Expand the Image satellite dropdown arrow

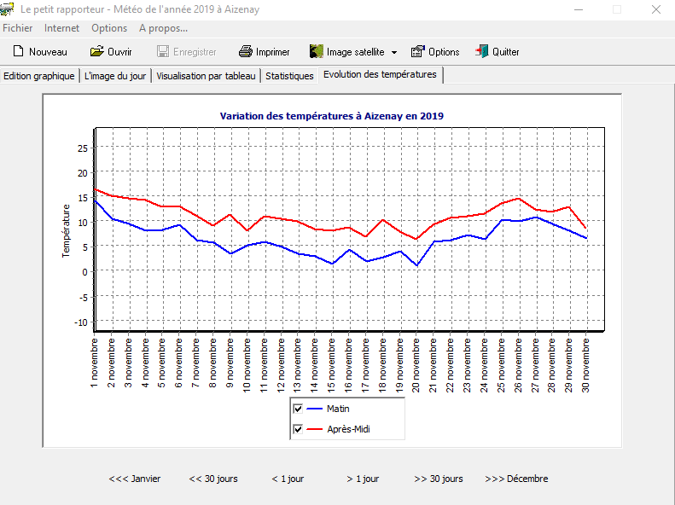pyautogui.click(x=394, y=52)
